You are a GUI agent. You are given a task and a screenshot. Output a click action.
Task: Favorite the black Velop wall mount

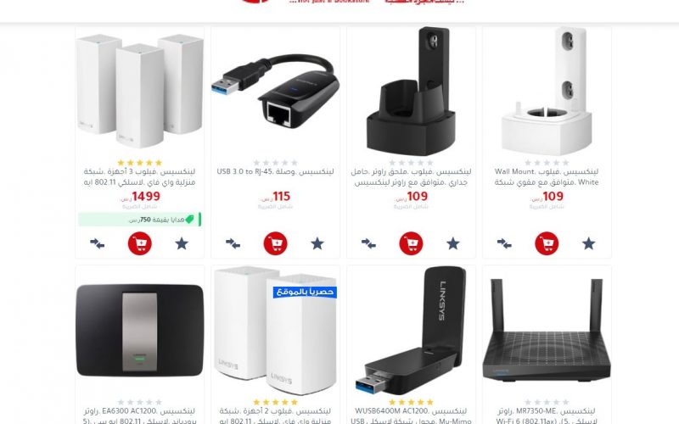453,243
